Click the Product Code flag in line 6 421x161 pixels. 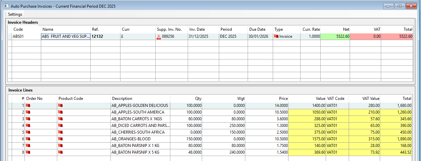pos(61,139)
